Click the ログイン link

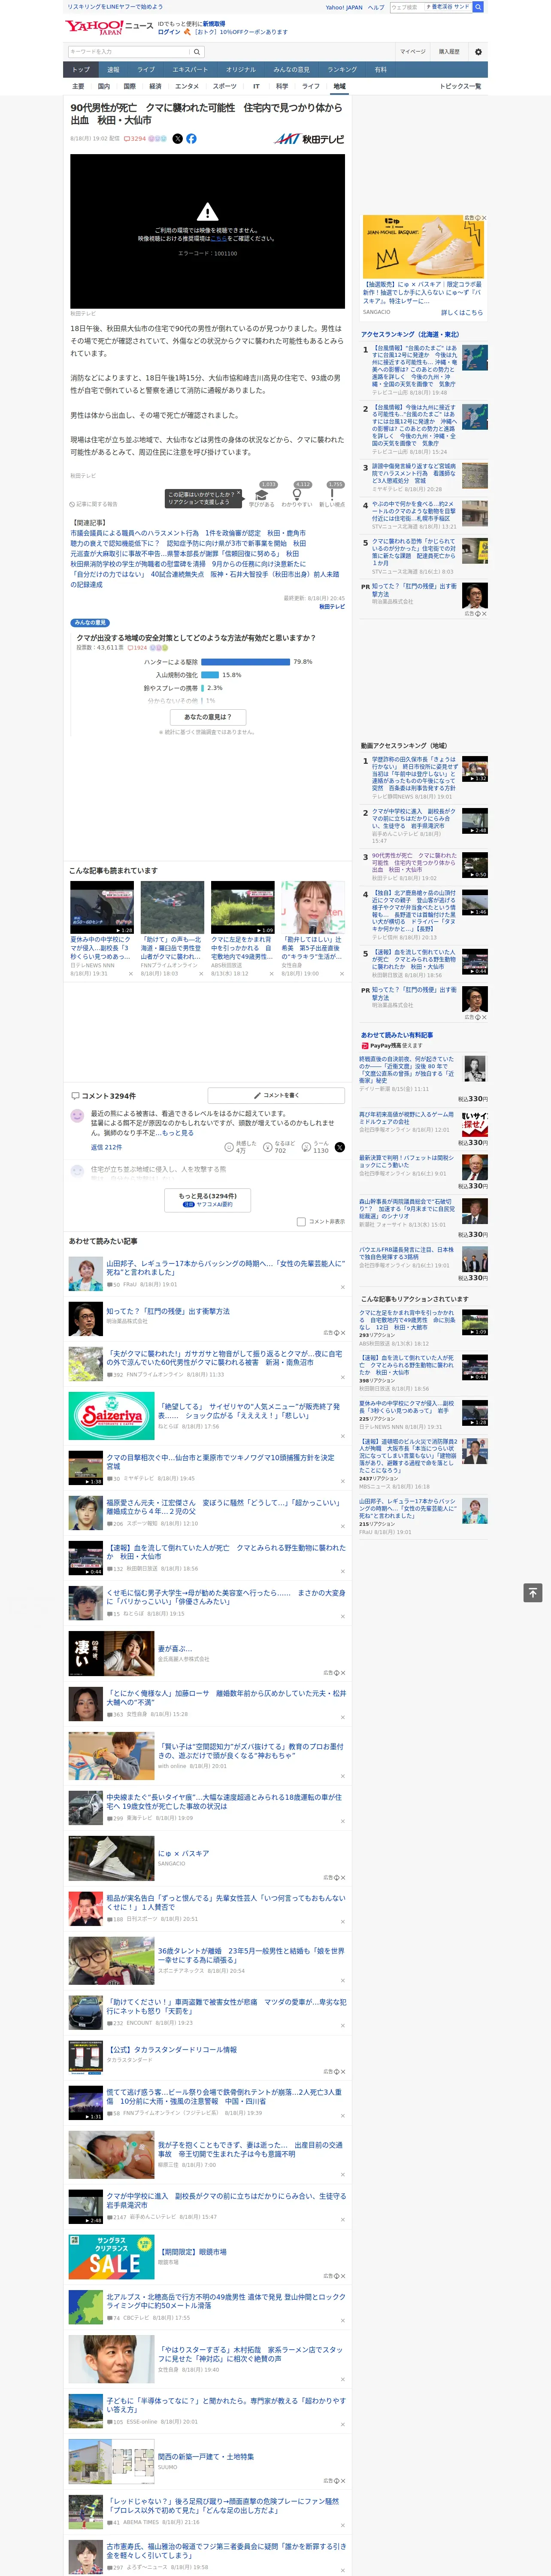pyautogui.click(x=169, y=32)
